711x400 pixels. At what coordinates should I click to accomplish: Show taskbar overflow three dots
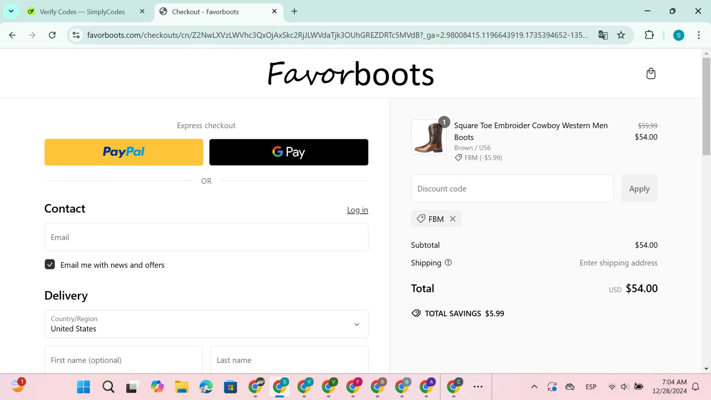(478, 387)
